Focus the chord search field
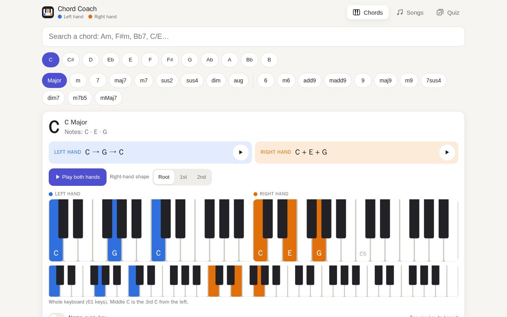This screenshot has width=507, height=317. pos(253,36)
